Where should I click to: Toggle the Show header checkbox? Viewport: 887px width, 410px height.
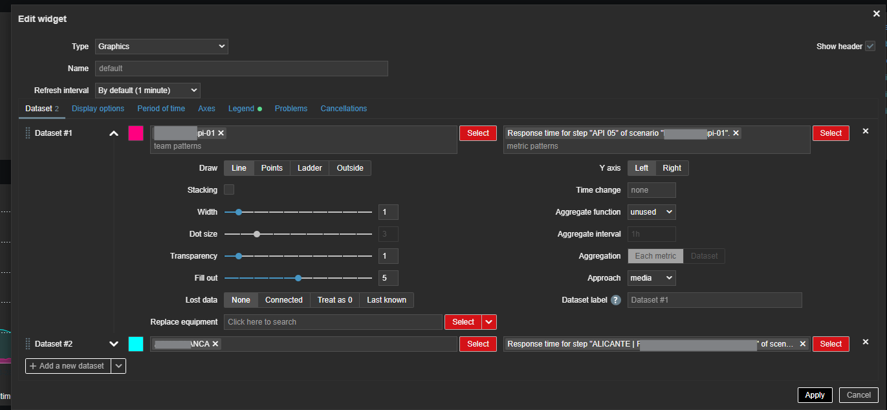click(x=870, y=46)
